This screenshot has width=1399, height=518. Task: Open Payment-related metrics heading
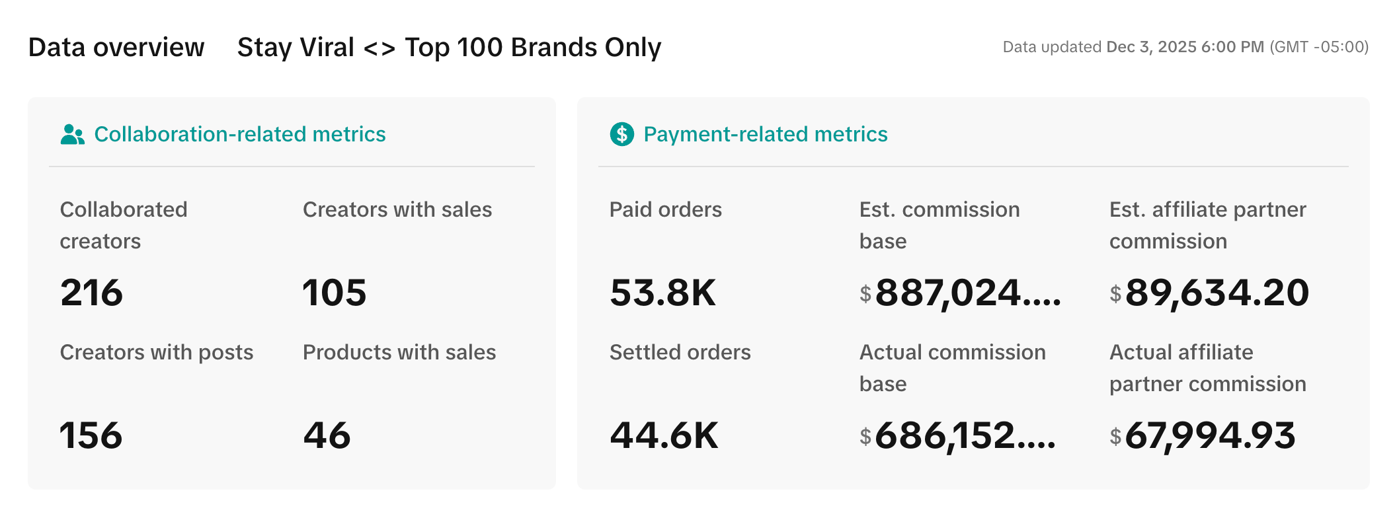[x=765, y=134]
